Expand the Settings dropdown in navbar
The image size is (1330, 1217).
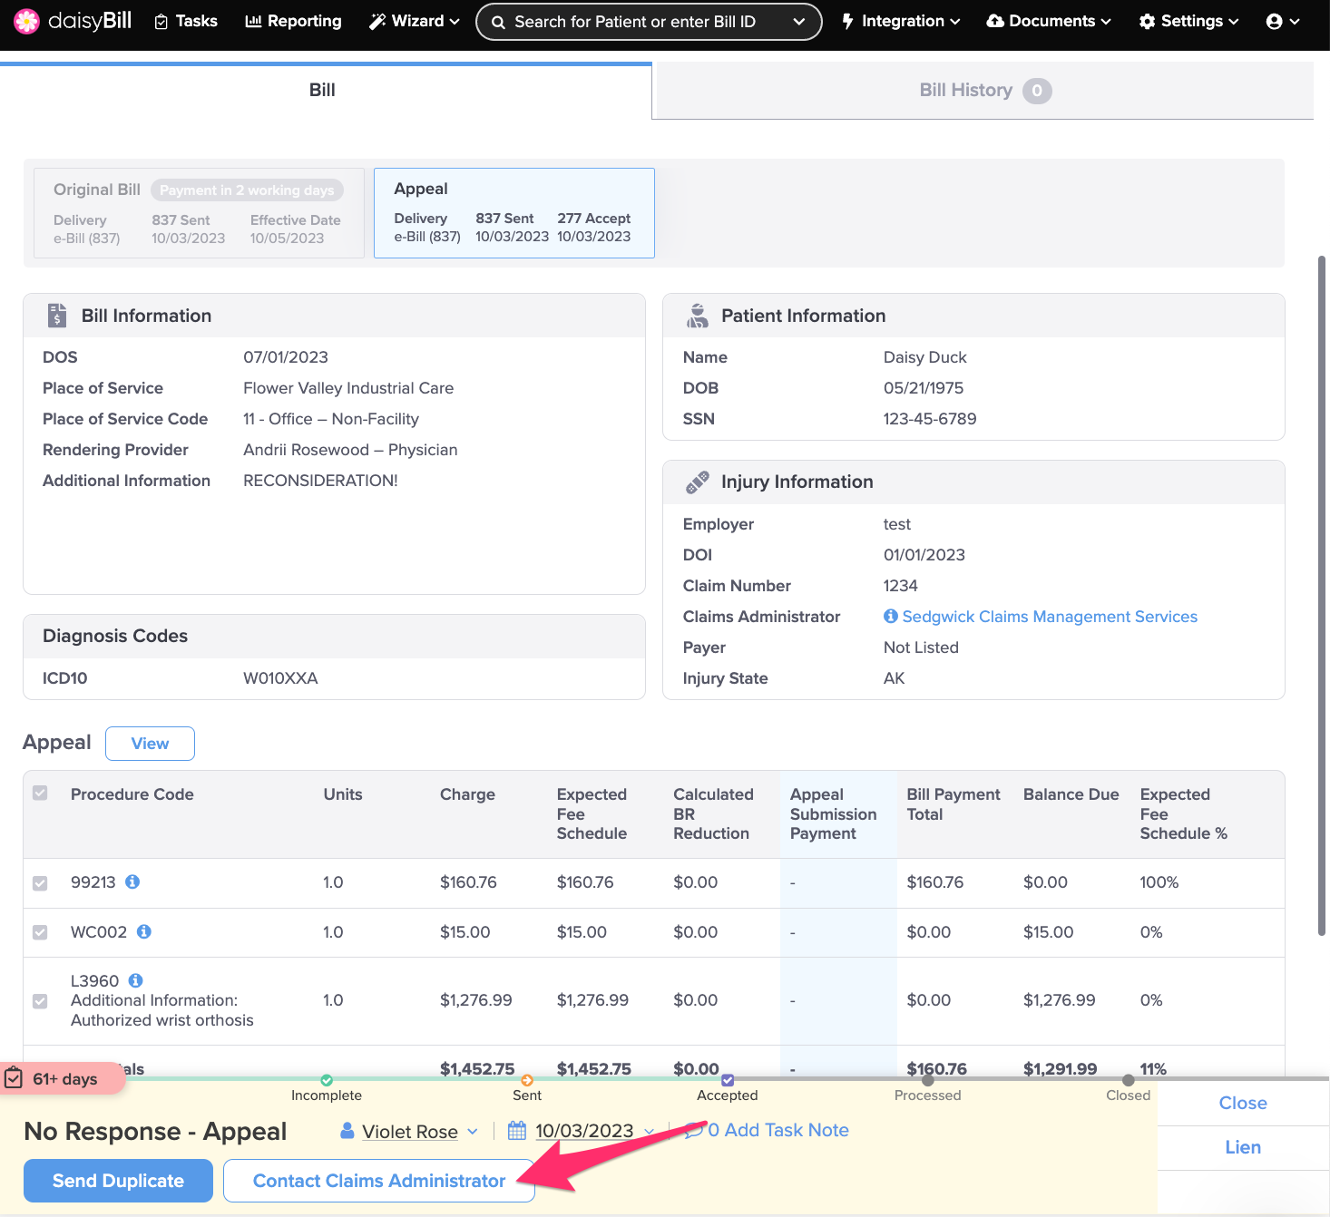pyautogui.click(x=1188, y=21)
